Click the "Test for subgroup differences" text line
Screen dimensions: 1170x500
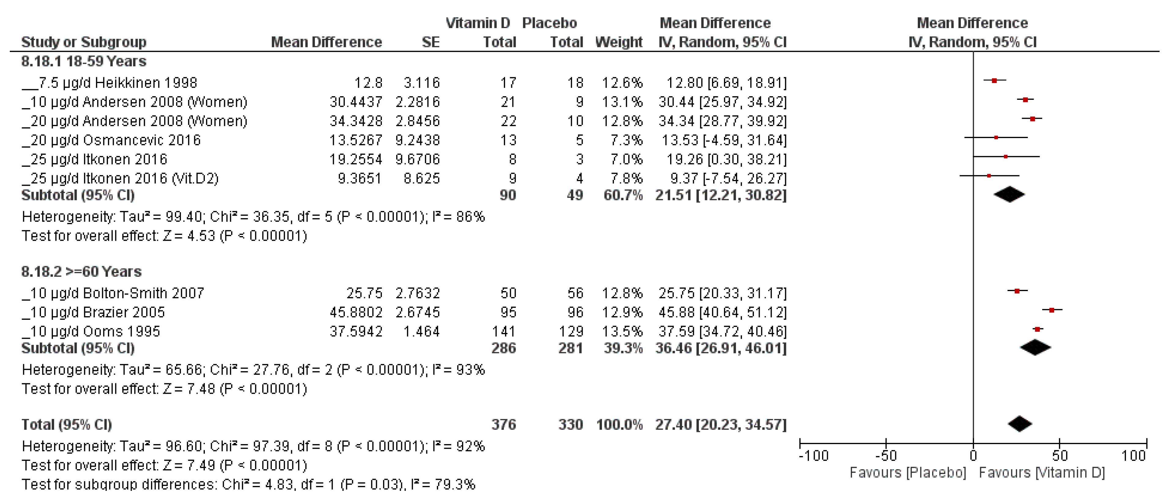tap(248, 484)
